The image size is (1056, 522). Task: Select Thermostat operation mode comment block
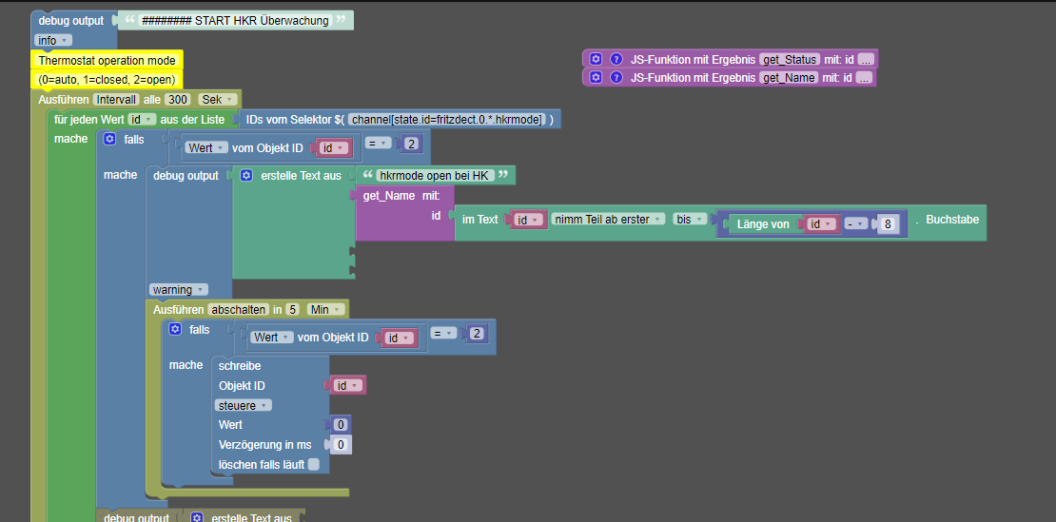point(107,61)
